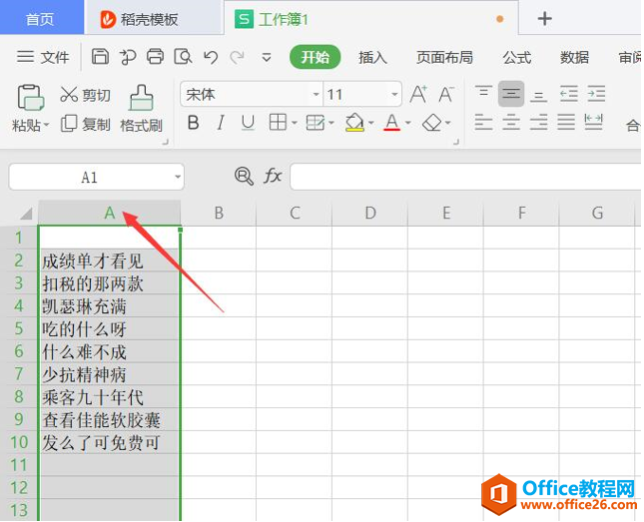Toggle vertical middle alignment
This screenshot has width=644, height=522.
[511, 94]
